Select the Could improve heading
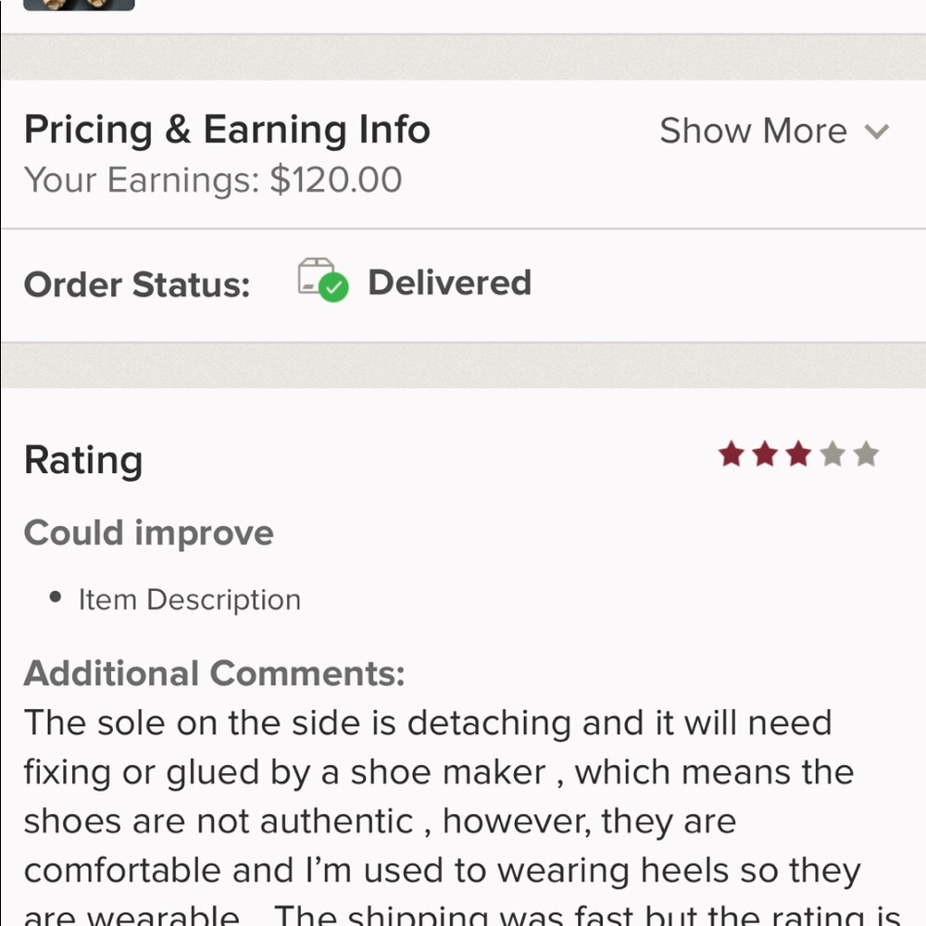926x926 pixels. point(148,533)
